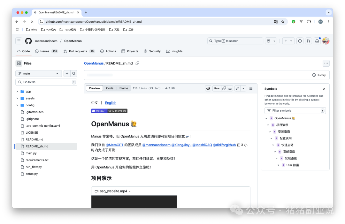Copy raw file contents icon

(x=224, y=88)
